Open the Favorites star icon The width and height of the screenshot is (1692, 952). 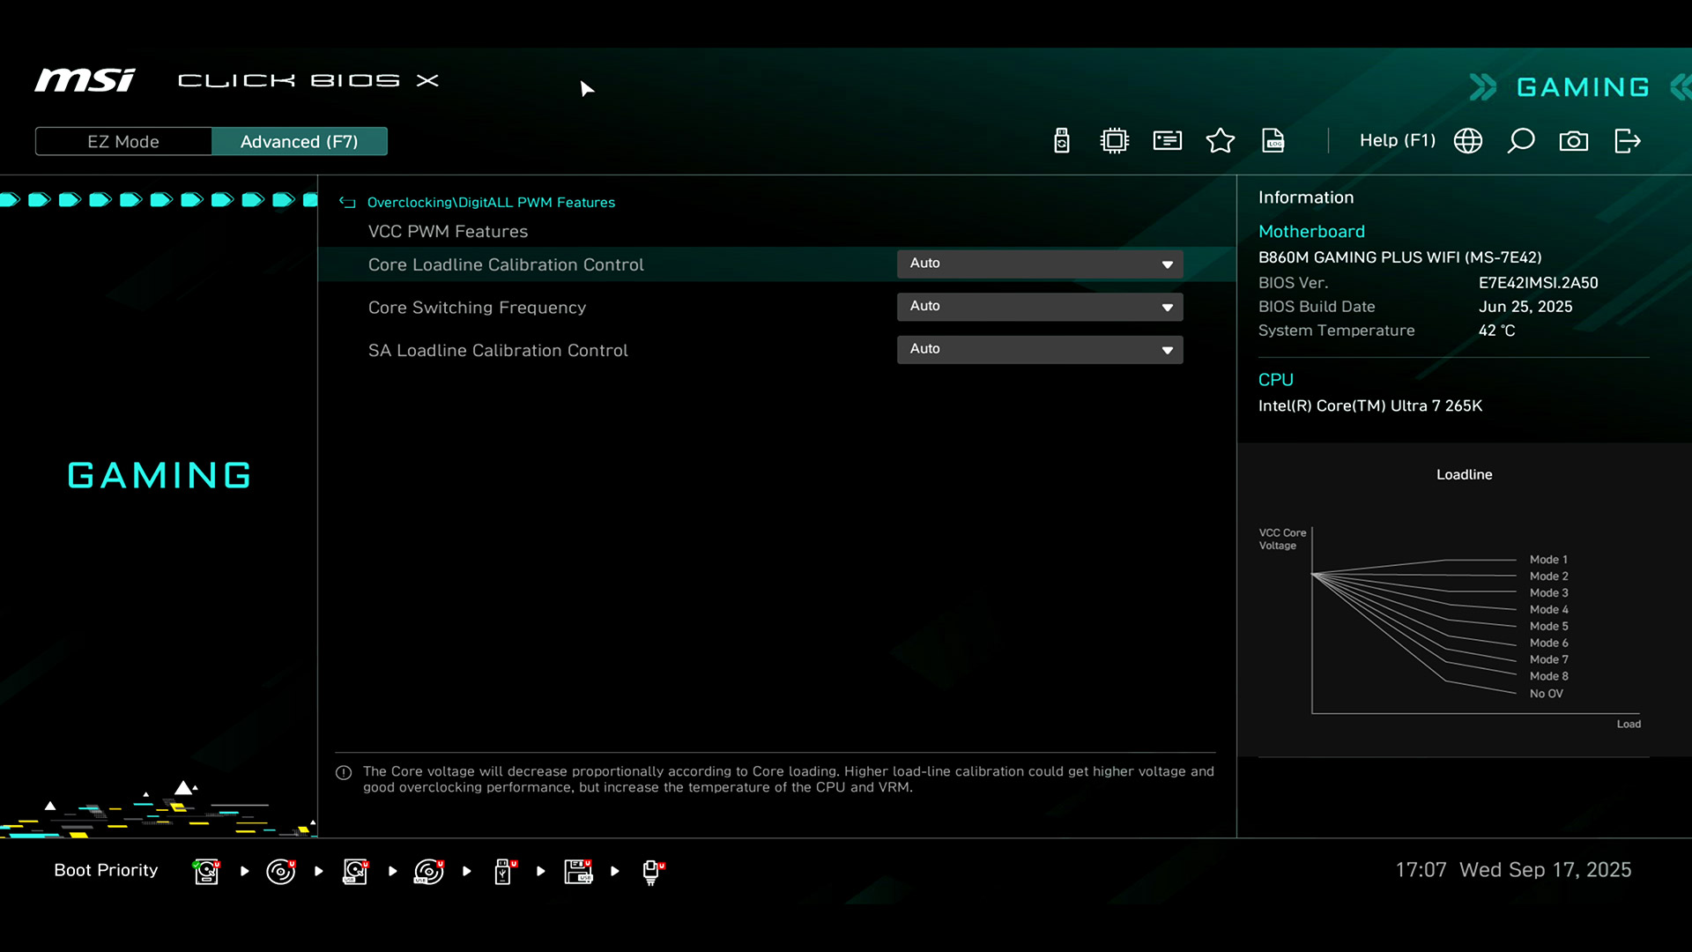[1220, 141]
